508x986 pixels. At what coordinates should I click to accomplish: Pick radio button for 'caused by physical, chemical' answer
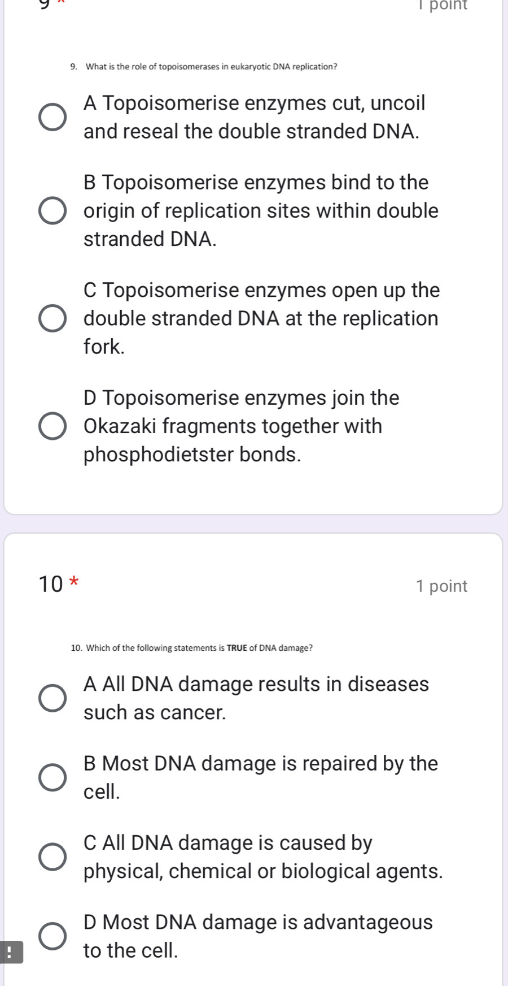click(52, 857)
